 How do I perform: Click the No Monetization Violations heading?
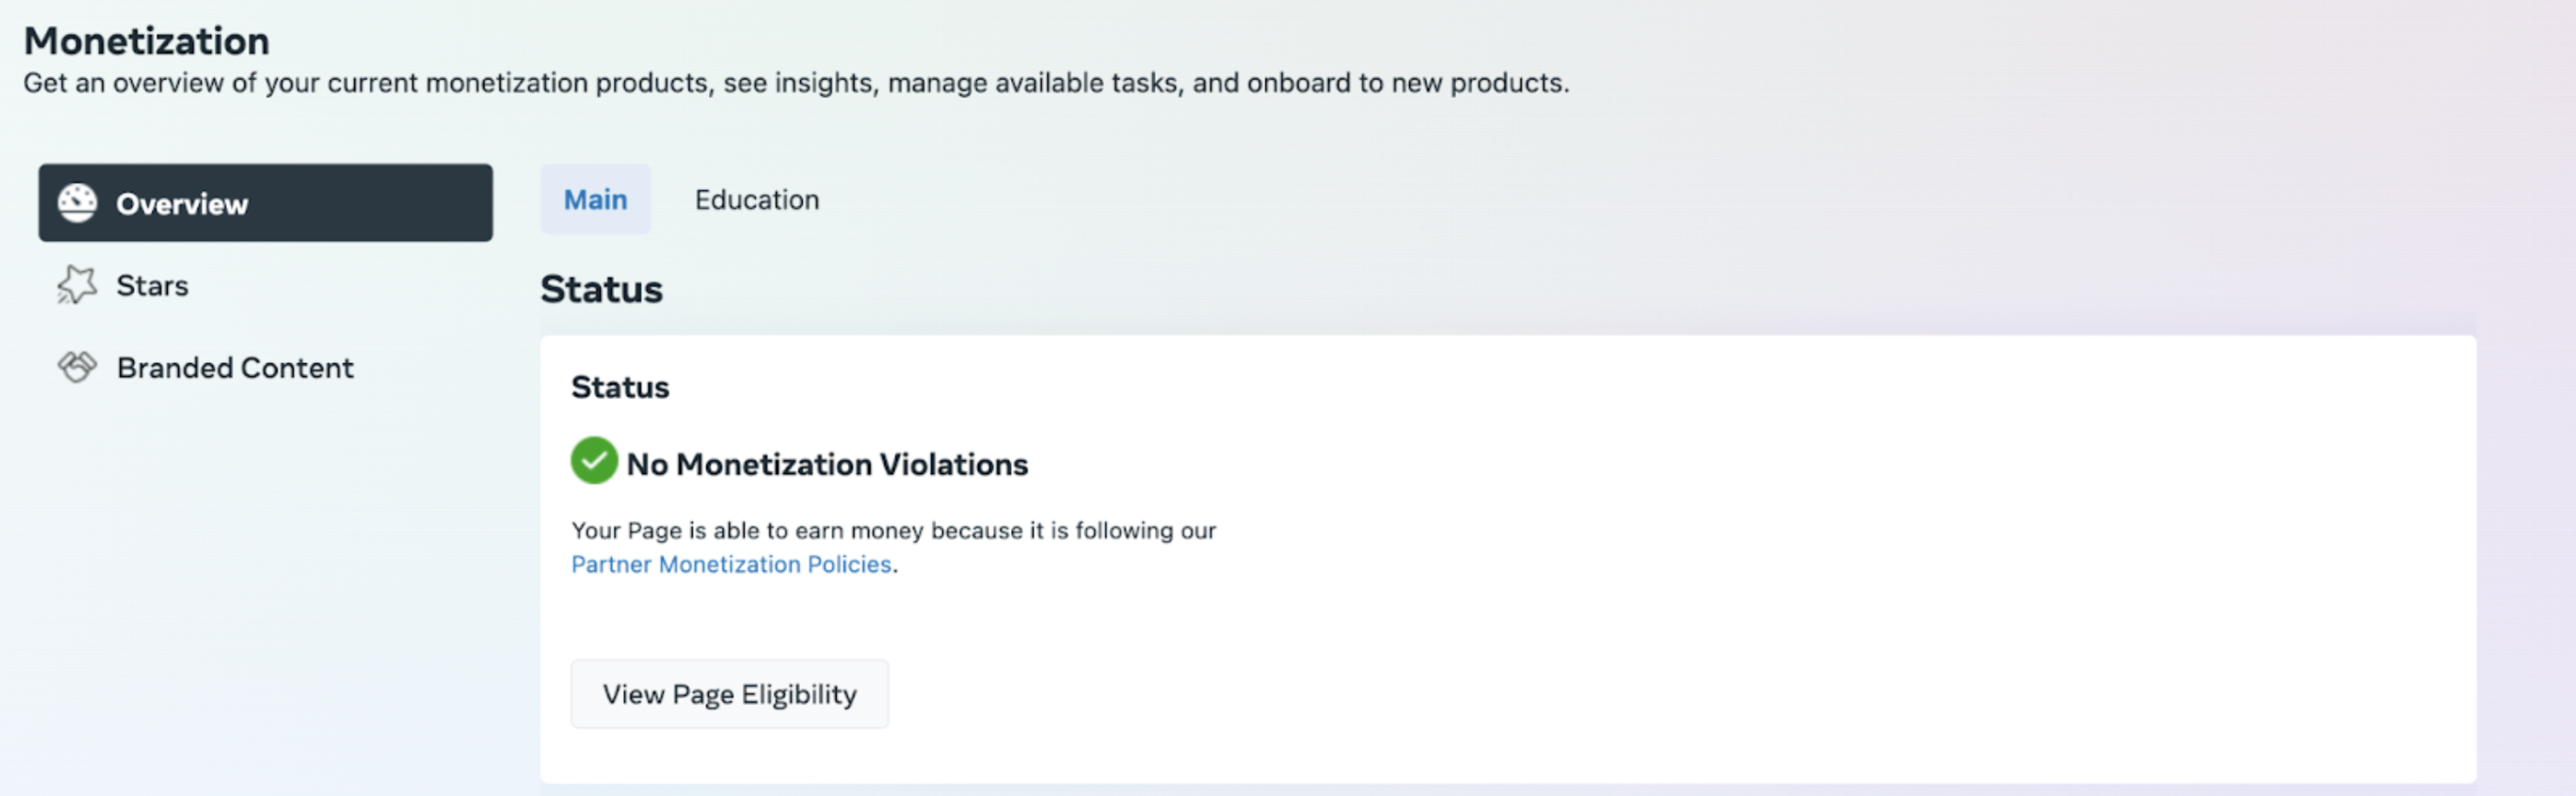click(x=827, y=465)
